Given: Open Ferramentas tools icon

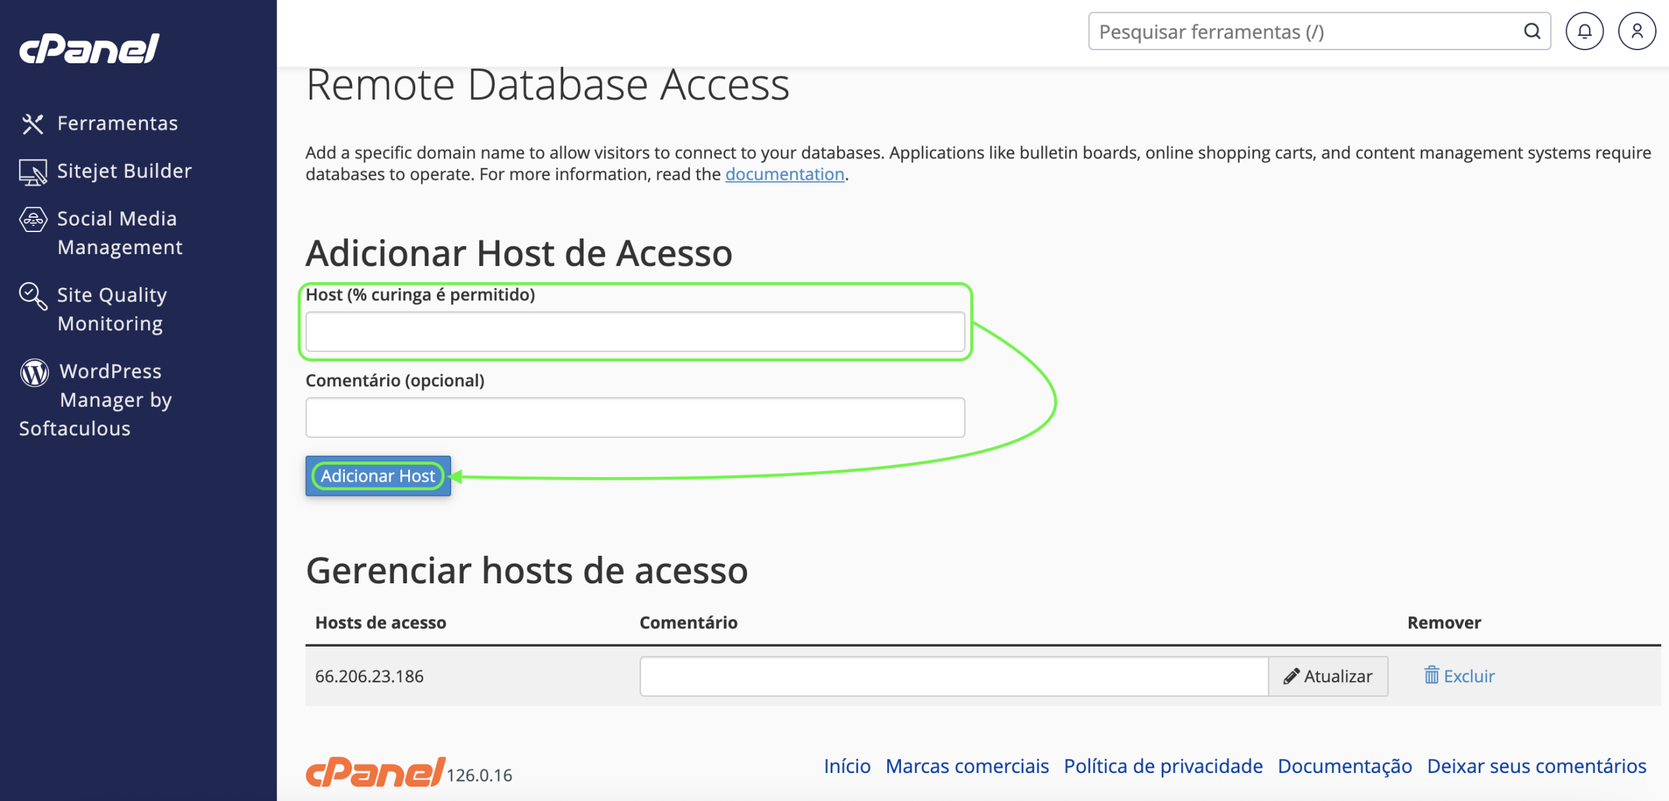Looking at the screenshot, I should tap(33, 124).
